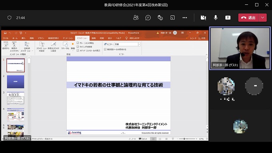Image resolution: width=272 pixels, height=153 pixels.
Task: Start slideshow from beginning (最初から)
Action: click(6, 46)
